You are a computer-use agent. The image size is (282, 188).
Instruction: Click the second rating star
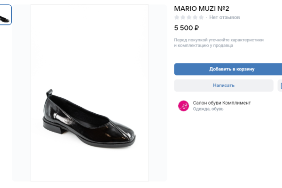pyautogui.click(x=183, y=17)
